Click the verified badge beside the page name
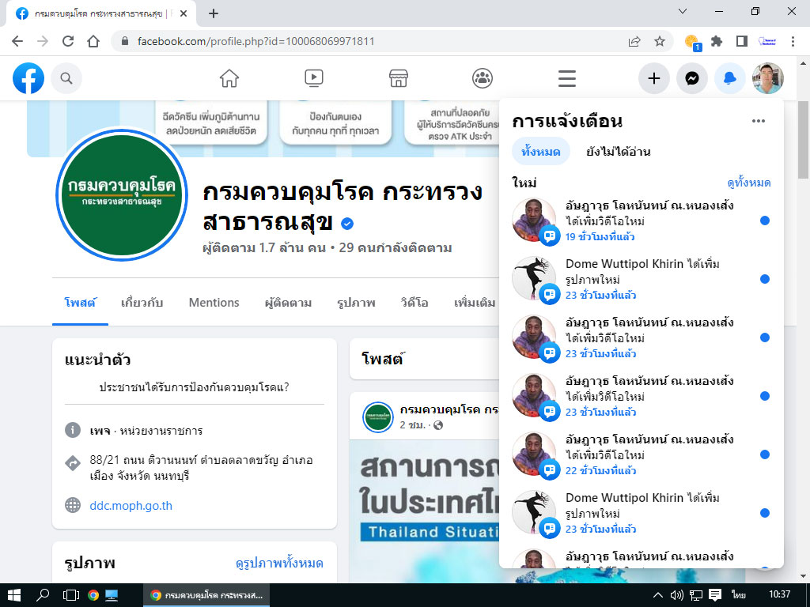The height and width of the screenshot is (607, 810). click(x=348, y=224)
